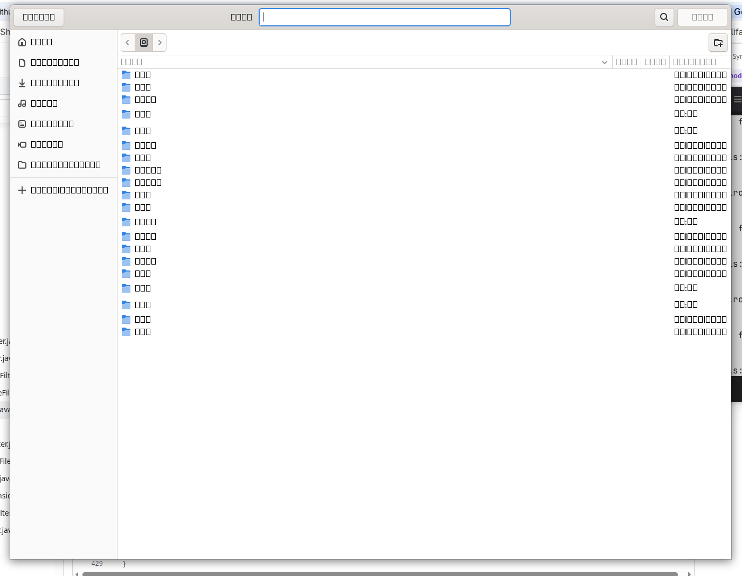The image size is (742, 576).
Task: Click the Home house icon in sidebar
Action: point(22,42)
